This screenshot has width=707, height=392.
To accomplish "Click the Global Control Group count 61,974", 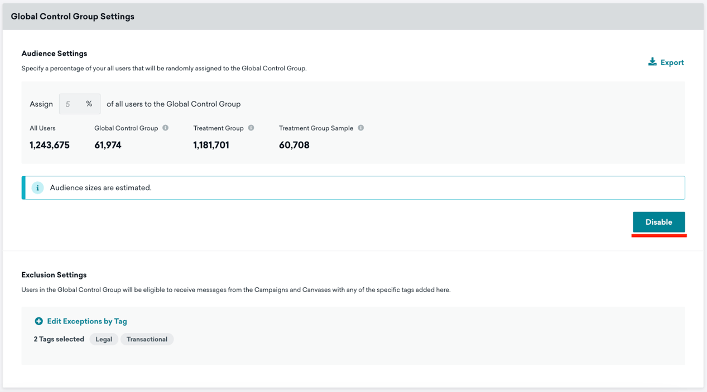I will click(x=108, y=145).
